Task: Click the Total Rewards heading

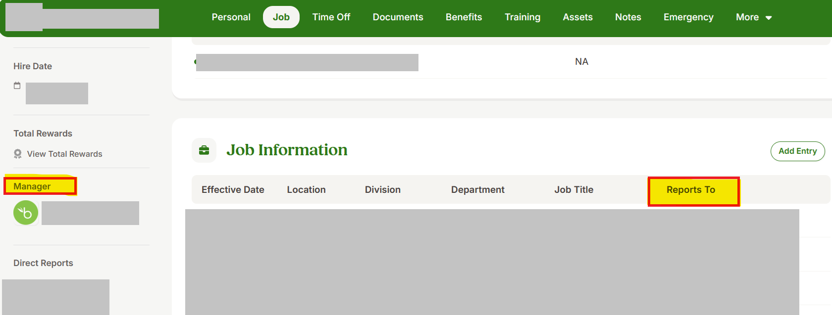Action: (x=43, y=134)
